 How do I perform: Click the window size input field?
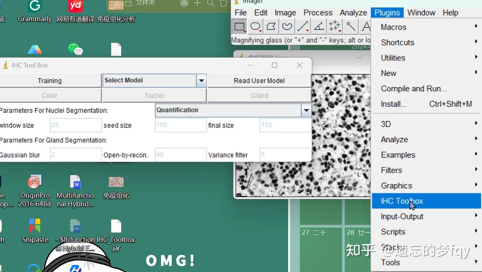(x=76, y=125)
